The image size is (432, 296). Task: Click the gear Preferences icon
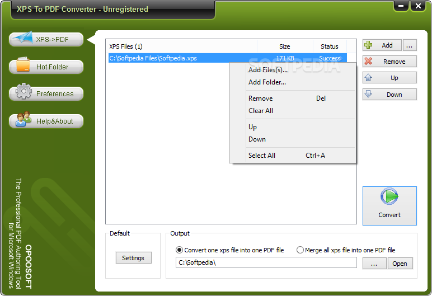point(24,91)
